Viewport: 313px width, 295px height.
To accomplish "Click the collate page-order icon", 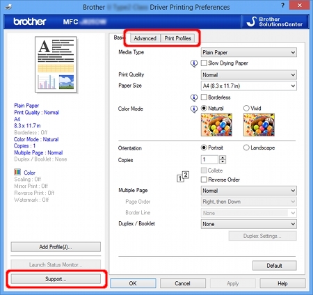I will tap(183, 177).
